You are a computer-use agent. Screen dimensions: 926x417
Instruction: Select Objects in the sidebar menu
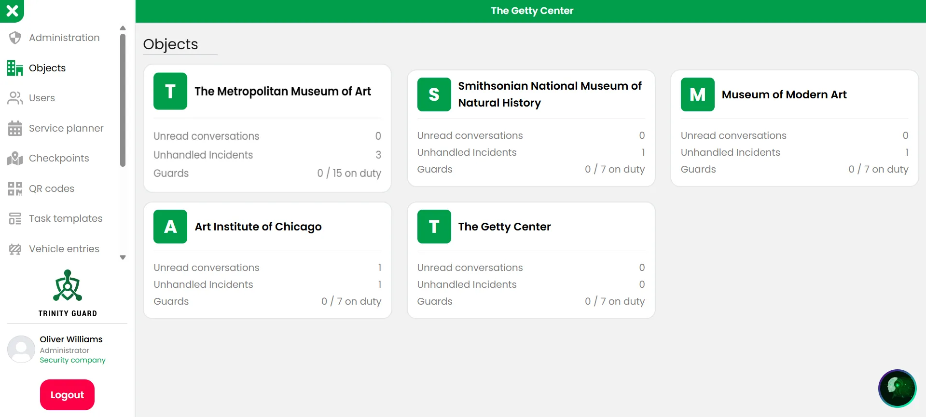(47, 68)
